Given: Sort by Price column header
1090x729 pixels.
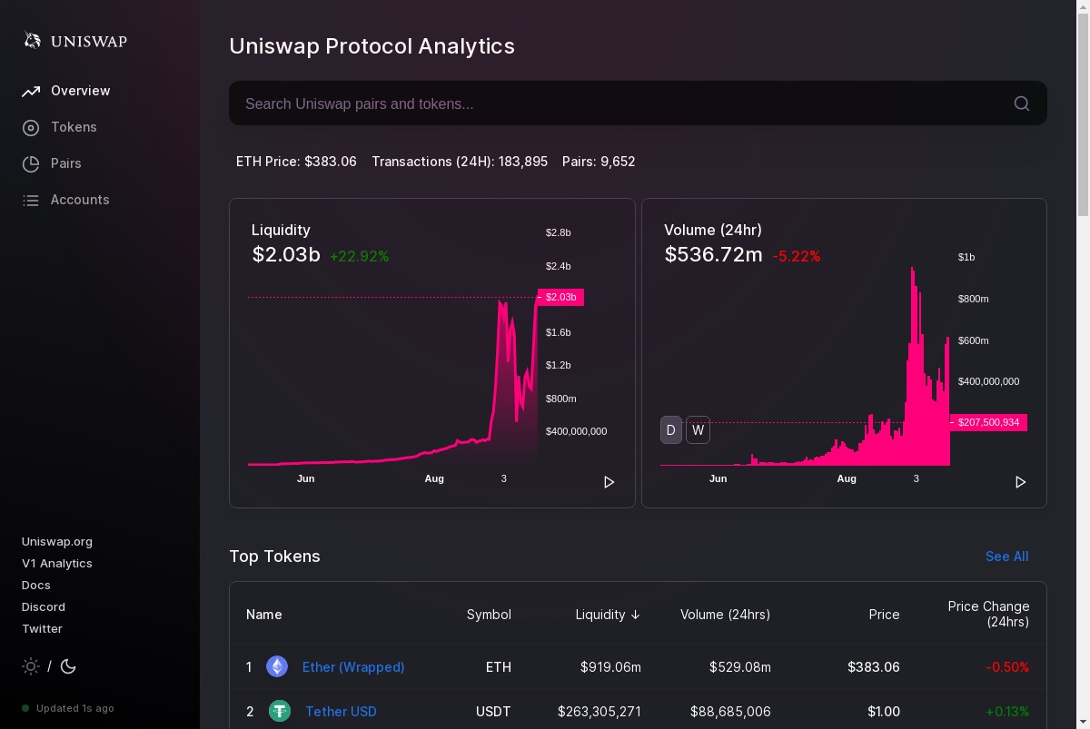Looking at the screenshot, I should click(x=884, y=615).
